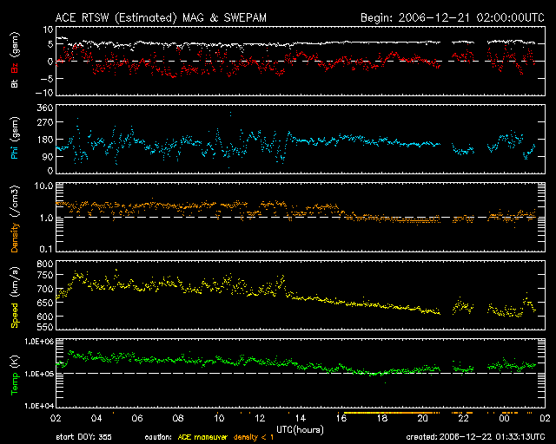The width and height of the screenshot is (556, 444).
Task: Click the orange density flag bar near hour 18
Action: [382, 410]
